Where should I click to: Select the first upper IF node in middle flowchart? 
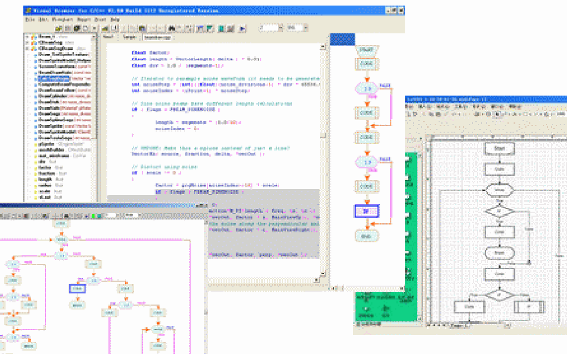[367, 88]
